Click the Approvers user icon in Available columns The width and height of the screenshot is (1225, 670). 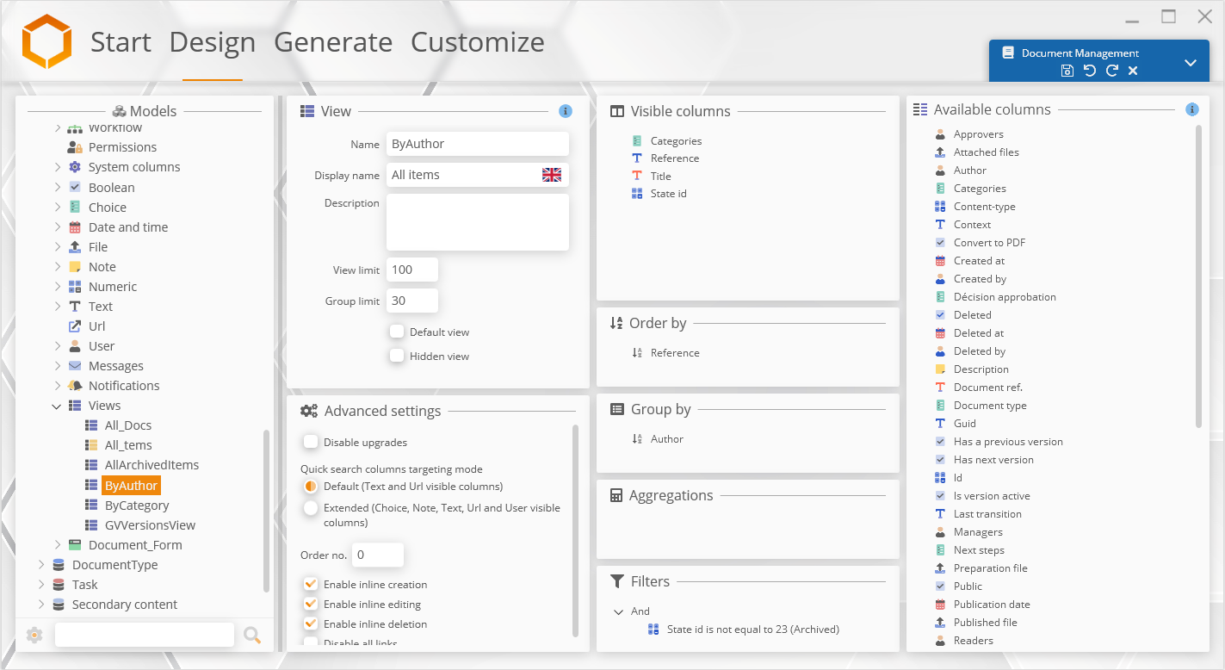pyautogui.click(x=941, y=134)
